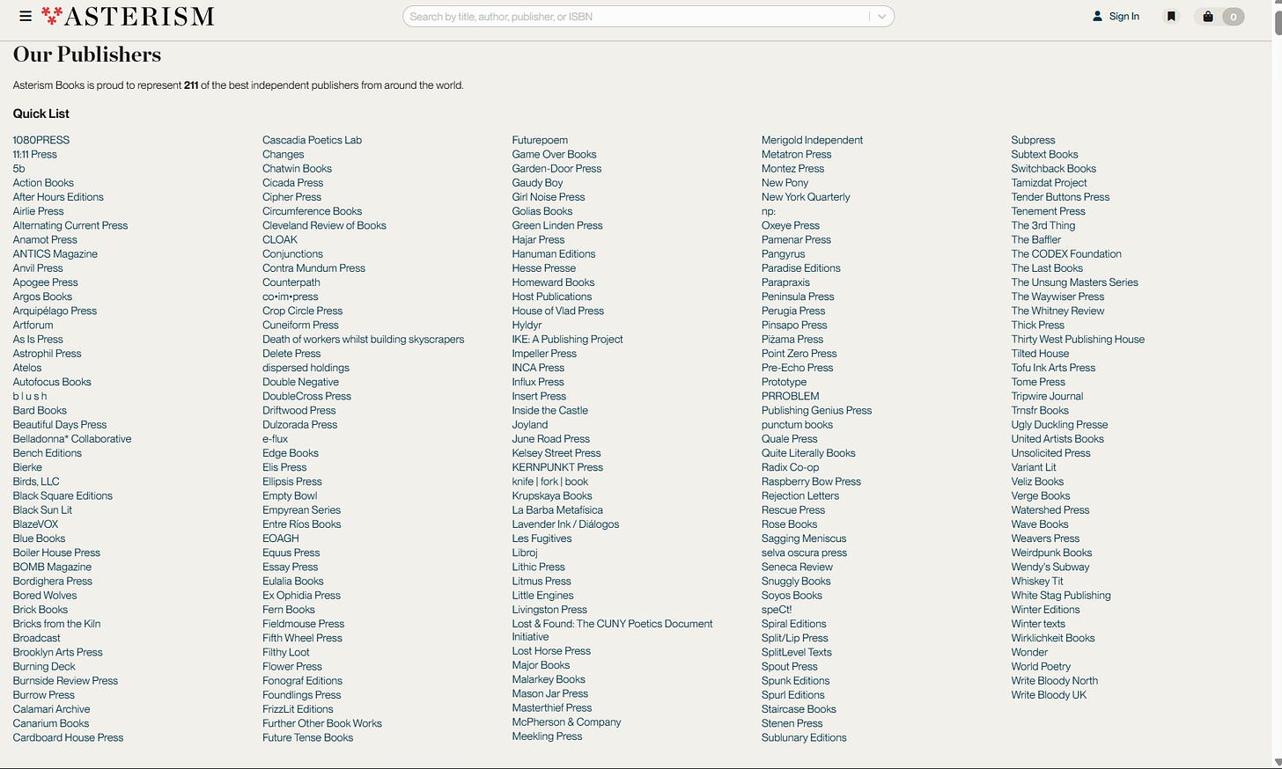Open BOMB Magazine publisher page

click(x=52, y=567)
